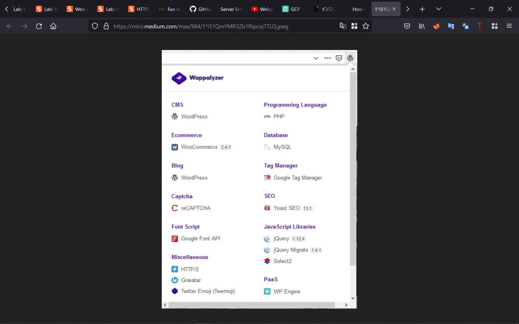This screenshot has width=519, height=324.
Task: Click 'Twitter Emoji (Twemoji)' entry
Action: click(208, 292)
